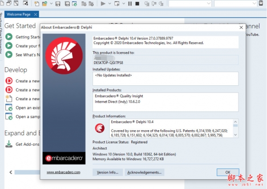
Task: Open the Getting Started link
Action: 28,37
